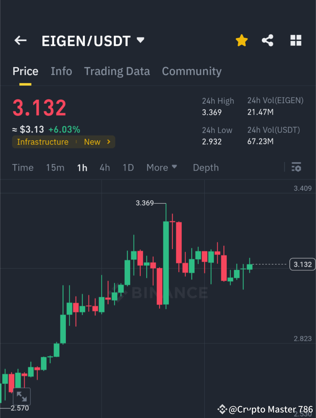Open the share options
The width and height of the screenshot is (316, 418).
point(268,40)
